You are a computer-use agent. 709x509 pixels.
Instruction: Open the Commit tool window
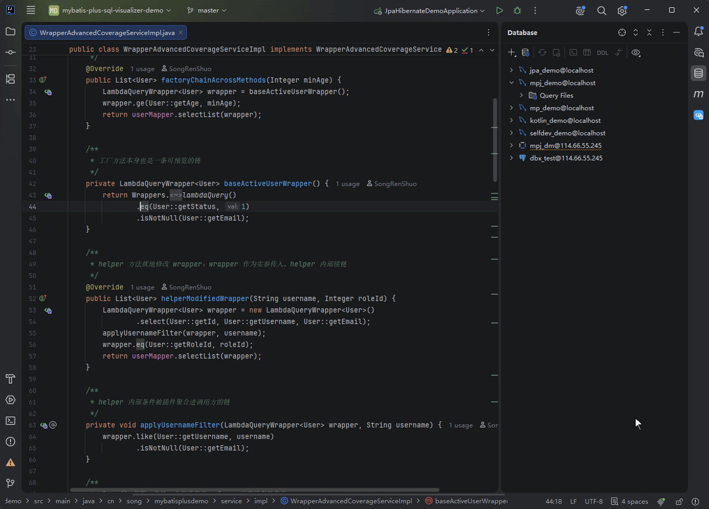(11, 52)
